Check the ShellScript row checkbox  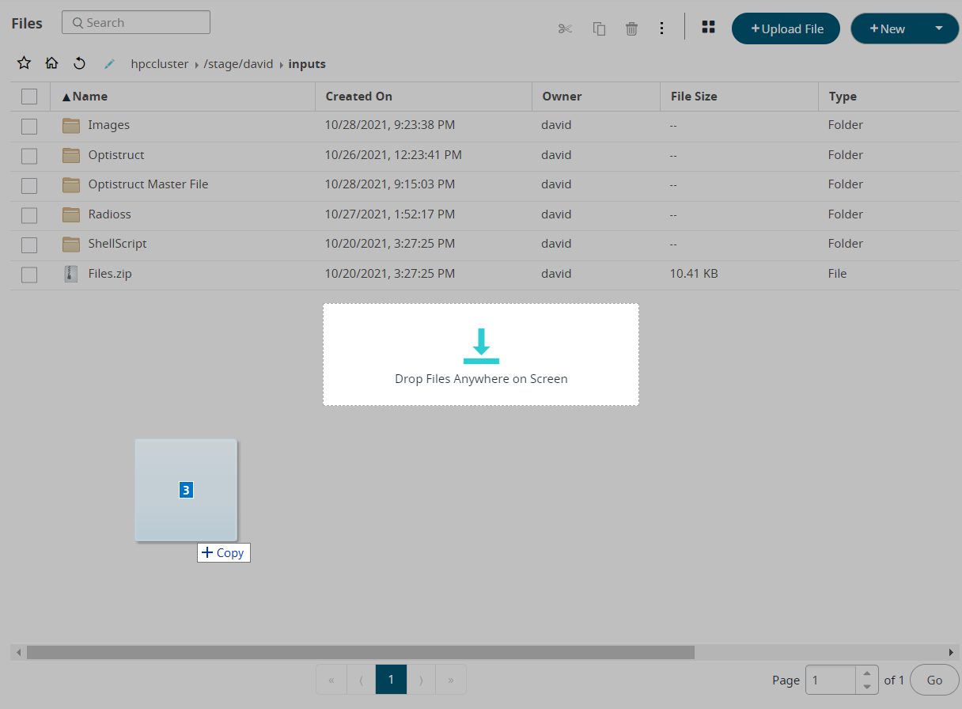click(29, 245)
